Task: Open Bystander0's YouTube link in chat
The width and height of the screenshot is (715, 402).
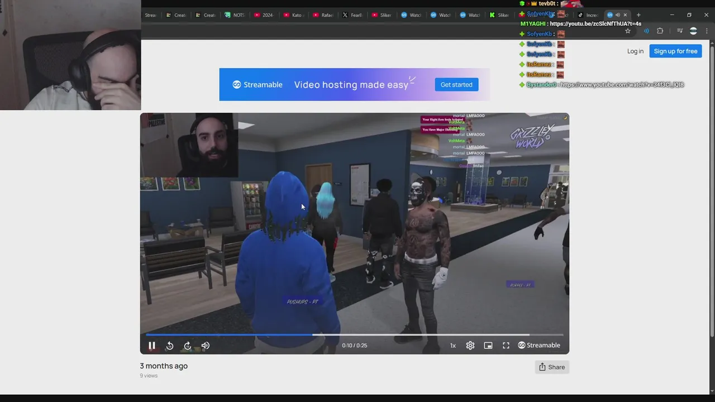Action: pyautogui.click(x=622, y=85)
